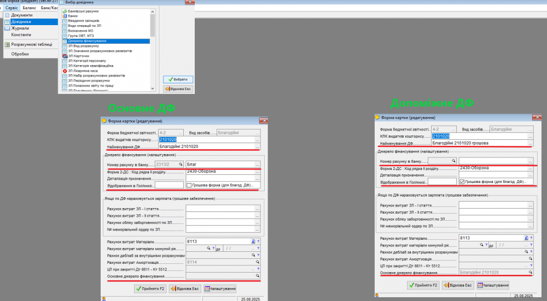This screenshot has height=301, width=547.
Task: Click info icon beside left 'Рахунок витрат Матеріали'
Action: (x=253, y=241)
